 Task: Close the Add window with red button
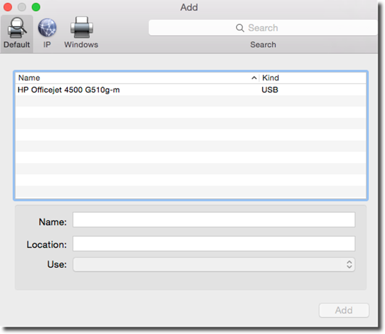tap(7, 7)
